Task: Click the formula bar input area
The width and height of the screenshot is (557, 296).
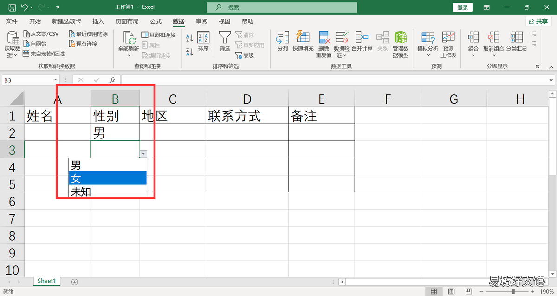Action: click(x=334, y=80)
